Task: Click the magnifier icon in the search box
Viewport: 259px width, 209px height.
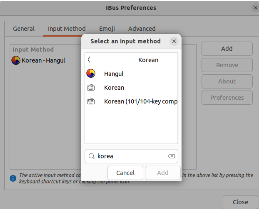Action: click(91, 156)
